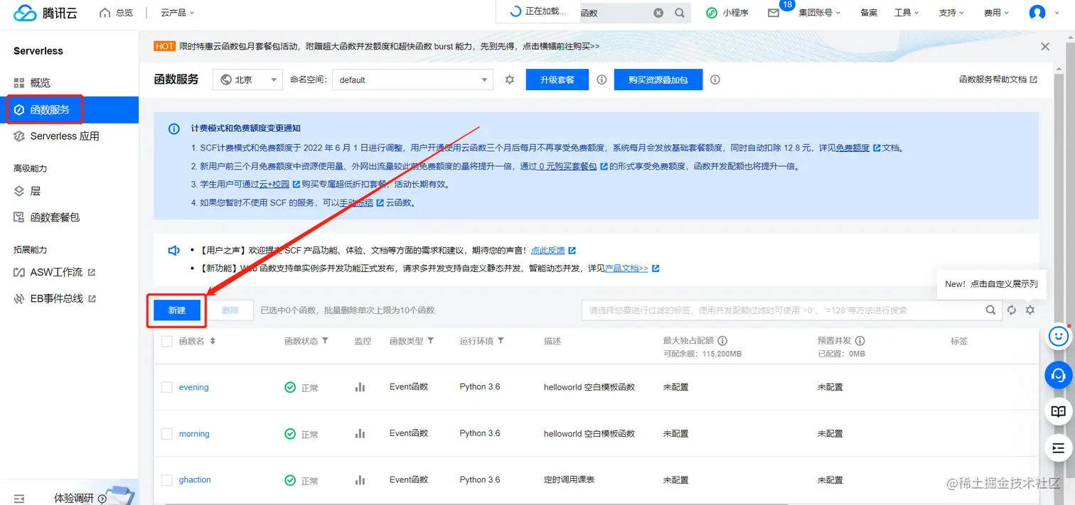1075x505 pixels.
Task: Open monitoring chart for morning
Action: 360,433
